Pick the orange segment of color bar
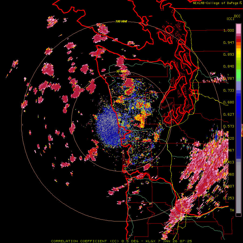The width and height of the screenshot is (243, 243). tap(238, 47)
